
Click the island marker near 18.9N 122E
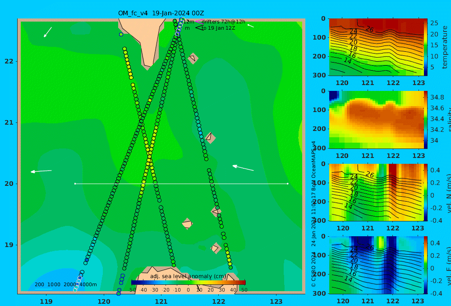[x=216, y=248]
